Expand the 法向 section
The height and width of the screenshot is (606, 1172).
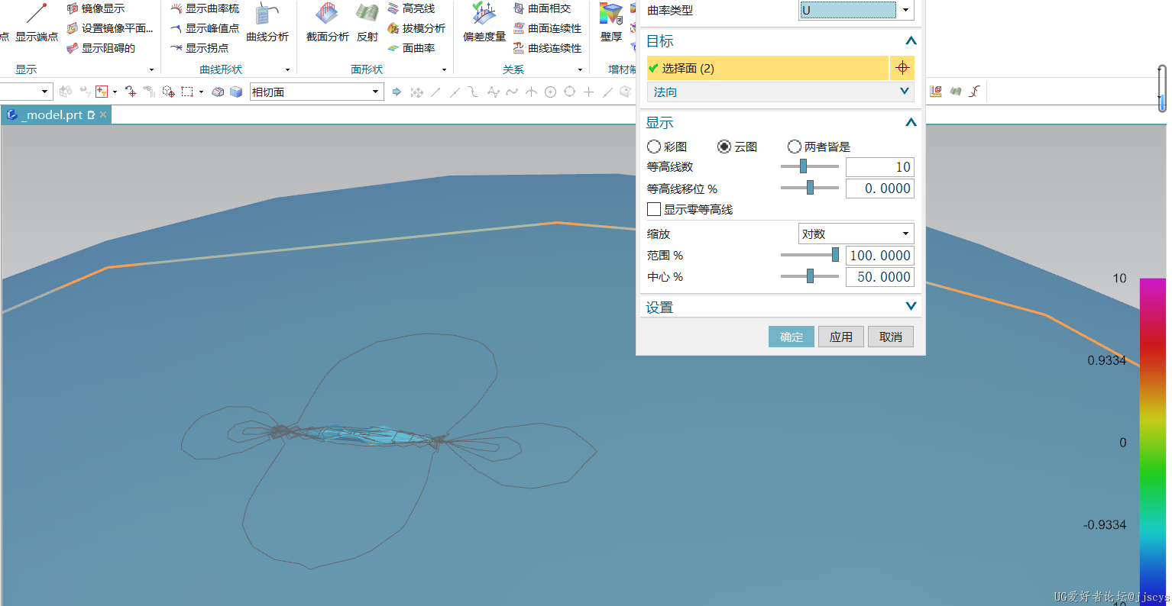point(780,92)
